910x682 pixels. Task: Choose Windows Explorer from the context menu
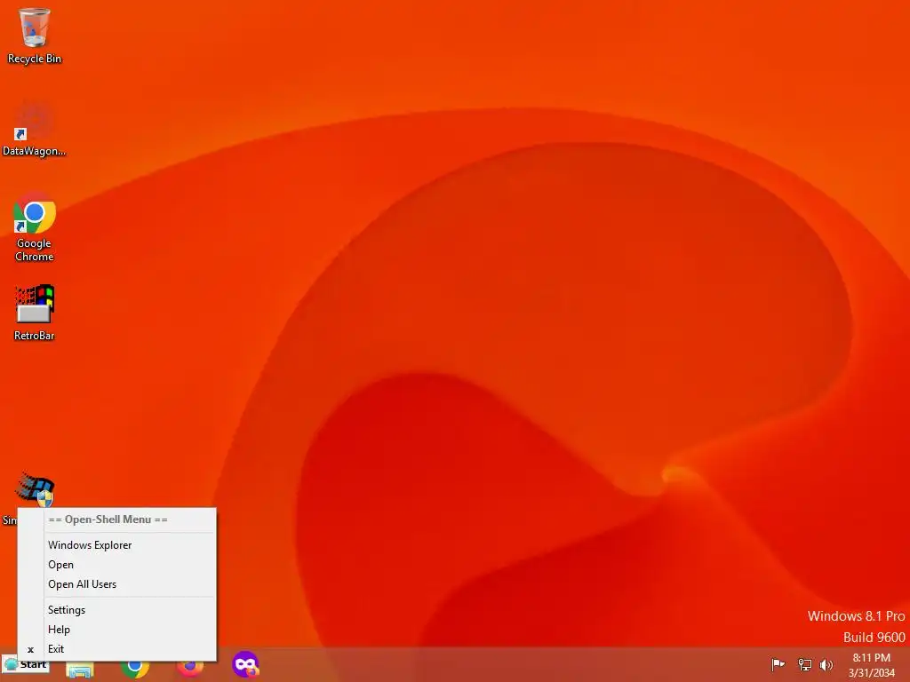click(x=130, y=545)
